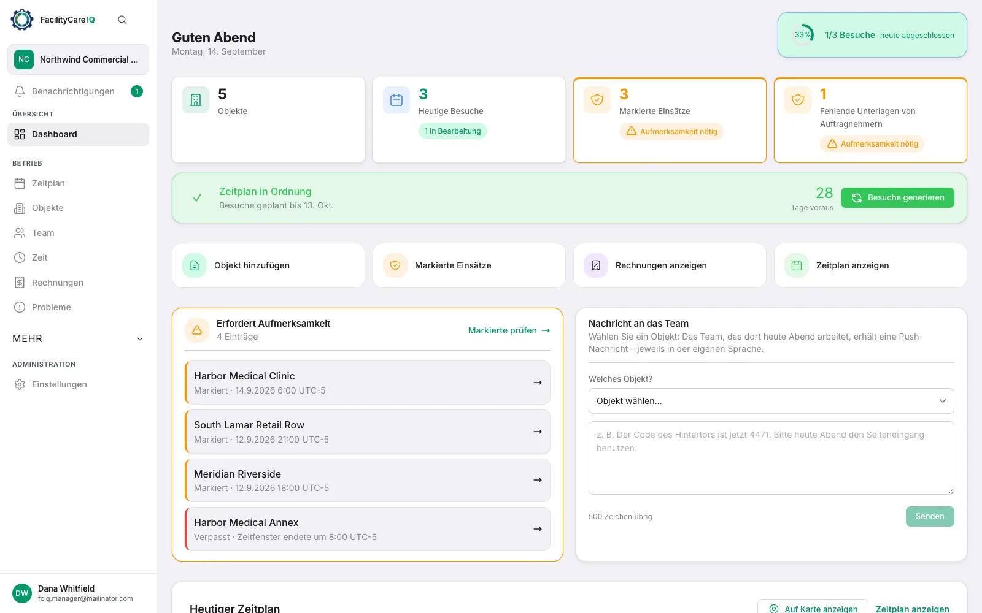Expand the MEHR section chevron
Screen dimensions: 982x613
tap(140, 339)
